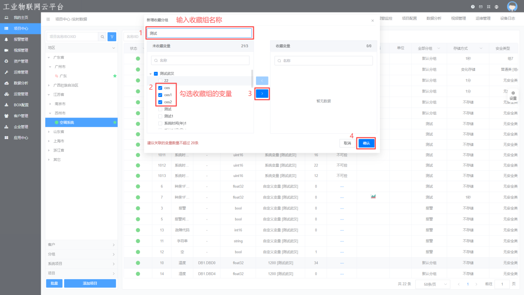Click the project search magnifier icon
Viewport: 524px width, 295px height.
pyautogui.click(x=103, y=37)
